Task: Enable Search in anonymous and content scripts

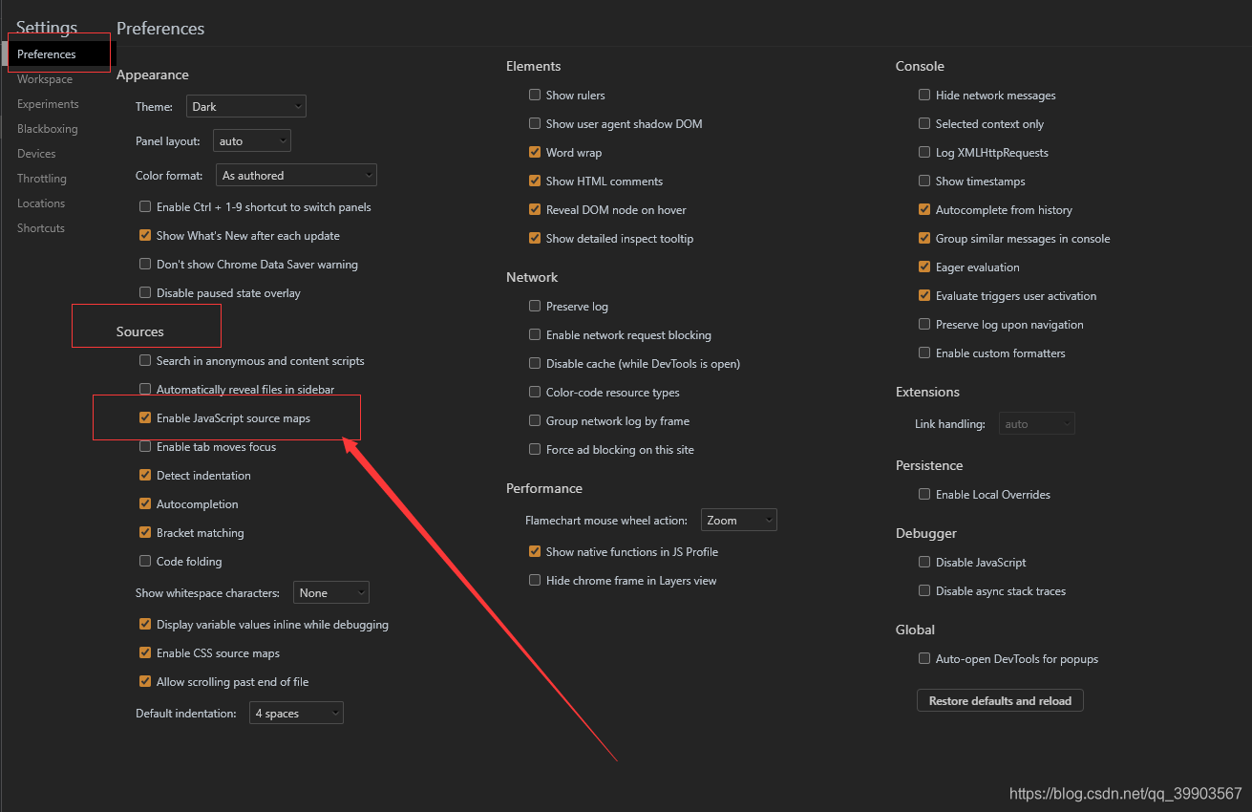Action: pyautogui.click(x=145, y=360)
